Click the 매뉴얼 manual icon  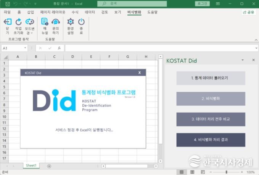(x=45, y=22)
